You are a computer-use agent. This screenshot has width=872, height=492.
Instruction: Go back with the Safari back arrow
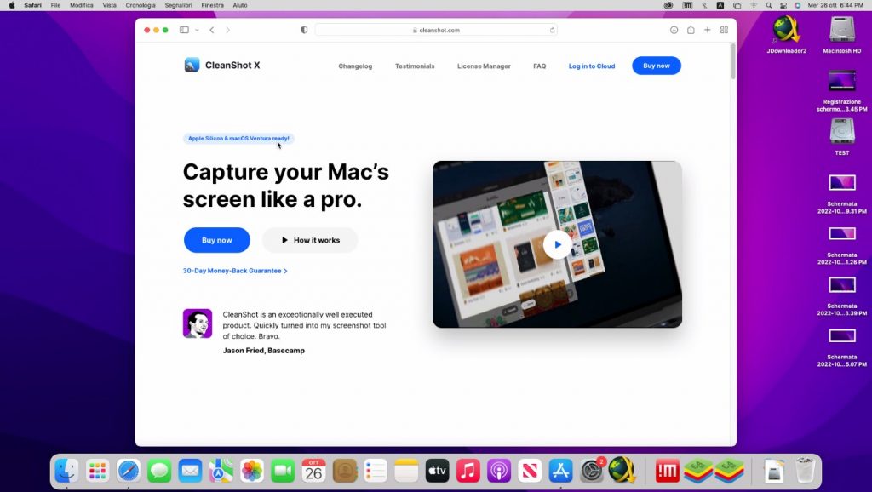[212, 30]
